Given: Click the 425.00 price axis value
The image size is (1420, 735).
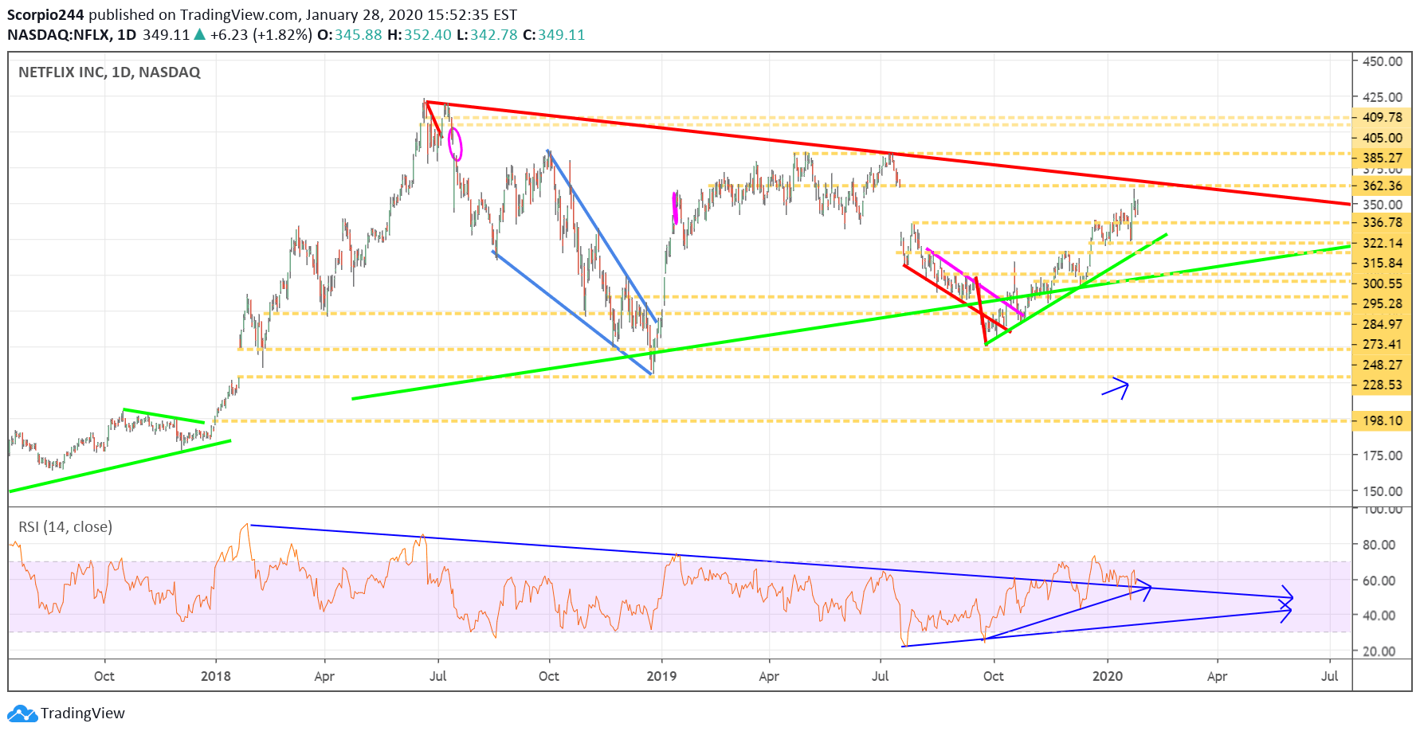Looking at the screenshot, I should [x=1383, y=97].
